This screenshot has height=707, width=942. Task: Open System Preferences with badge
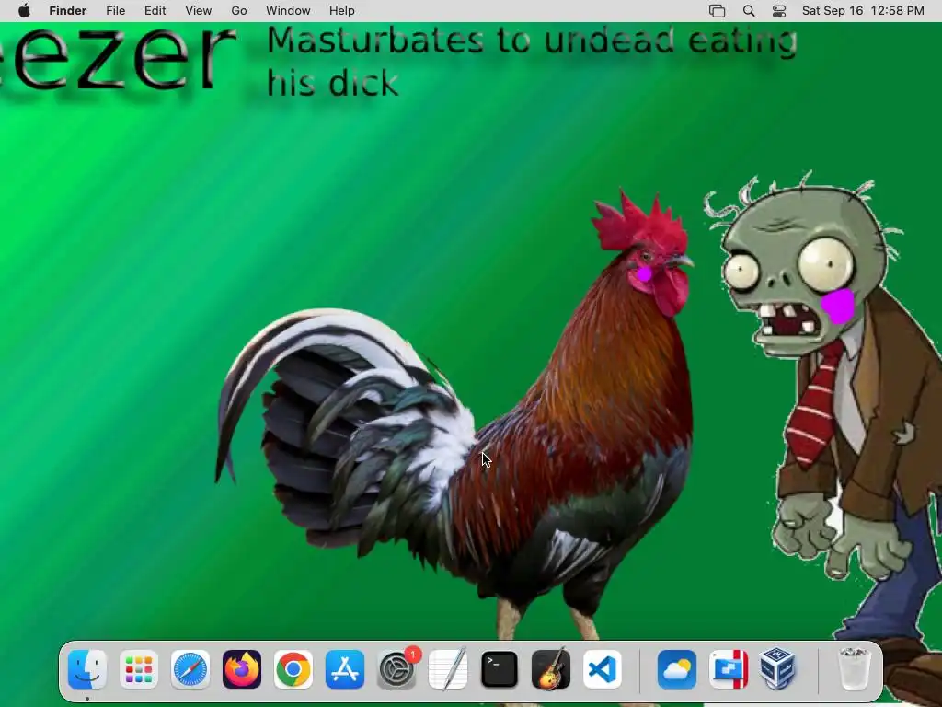396,669
